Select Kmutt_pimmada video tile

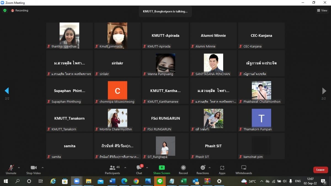[118, 36]
